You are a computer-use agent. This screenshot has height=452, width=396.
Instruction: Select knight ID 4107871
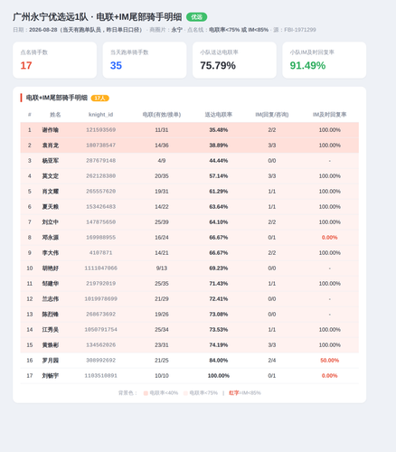pyautogui.click(x=100, y=253)
